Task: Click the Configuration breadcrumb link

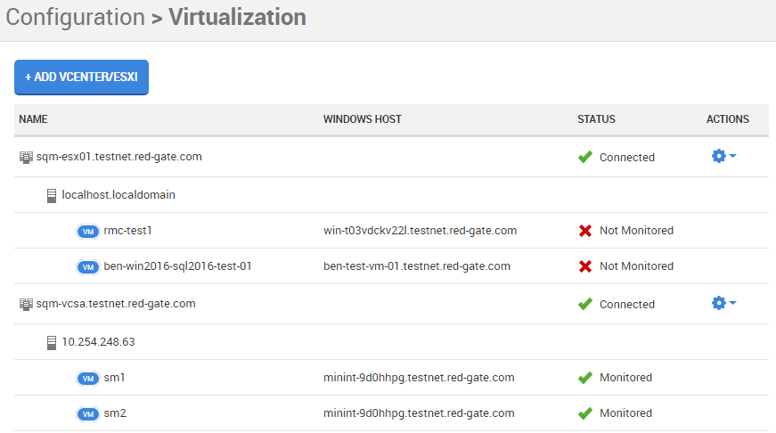Action: [x=75, y=17]
